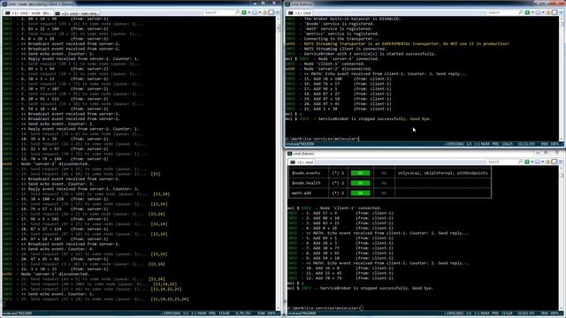Click the search magnifier icon in left window
Screen dimensions: 566x318
pyautogui.click(x=237, y=12)
